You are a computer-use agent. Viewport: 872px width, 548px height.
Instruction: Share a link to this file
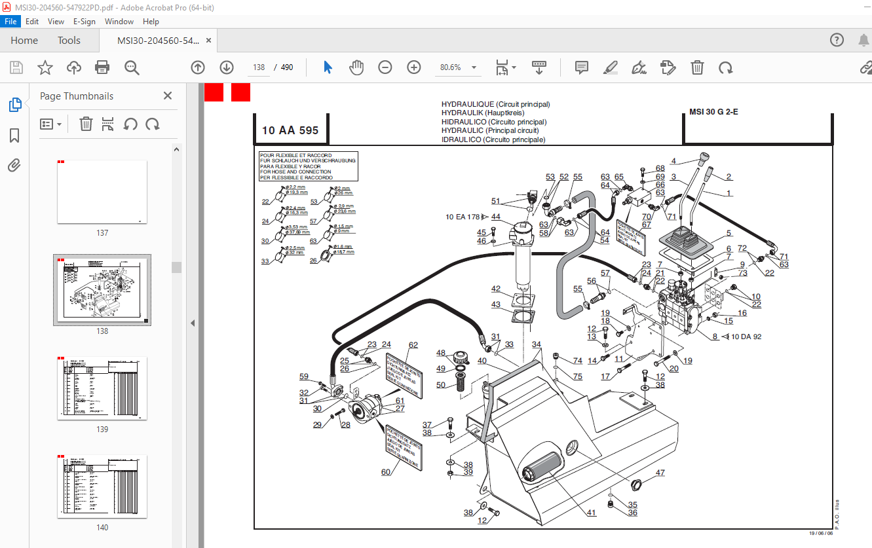865,67
